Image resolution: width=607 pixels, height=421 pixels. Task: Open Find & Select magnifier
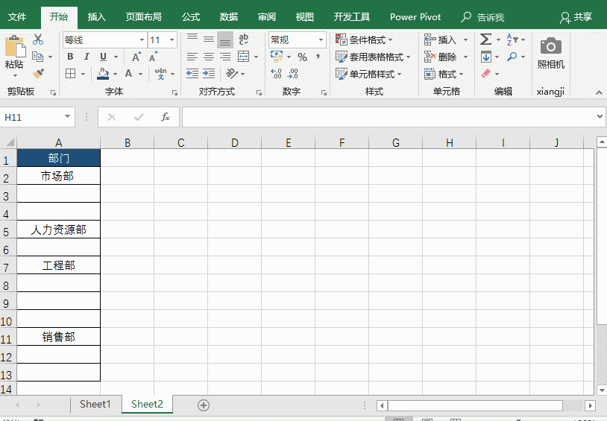512,57
